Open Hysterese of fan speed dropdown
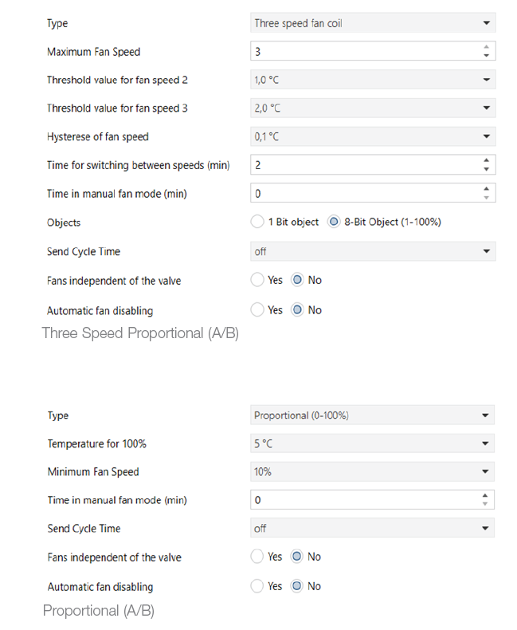This screenshot has width=517, height=630. tap(373, 136)
